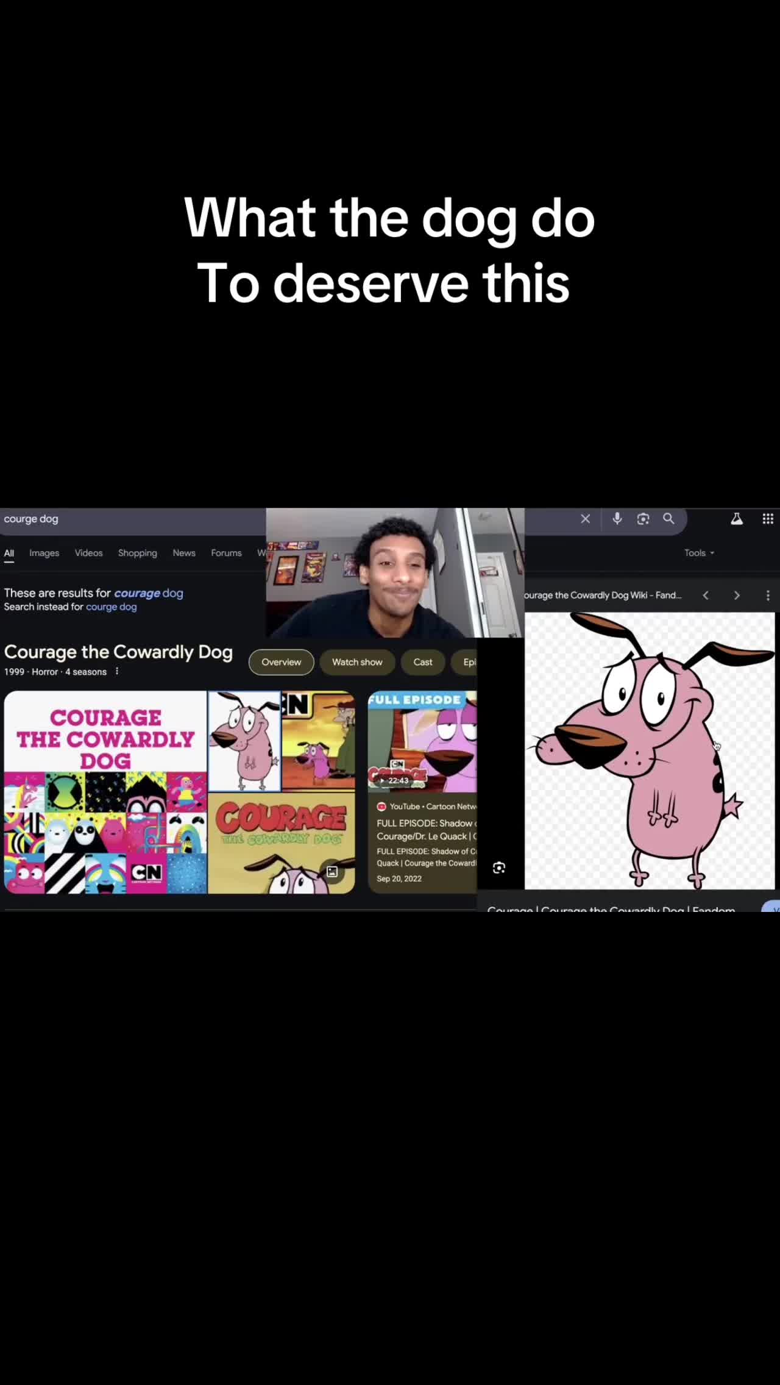Open Search Labs flask icon
The height and width of the screenshot is (1385, 780).
(737, 519)
